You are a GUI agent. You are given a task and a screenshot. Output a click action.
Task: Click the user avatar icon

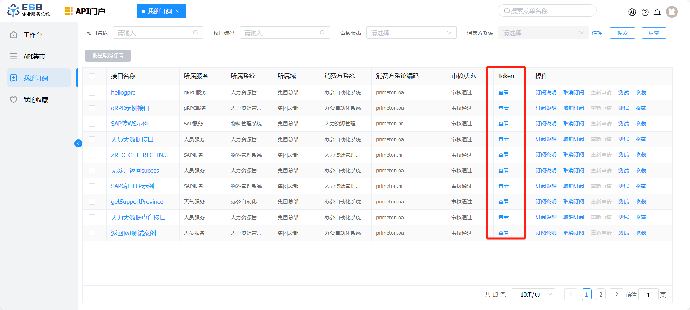[x=672, y=12]
